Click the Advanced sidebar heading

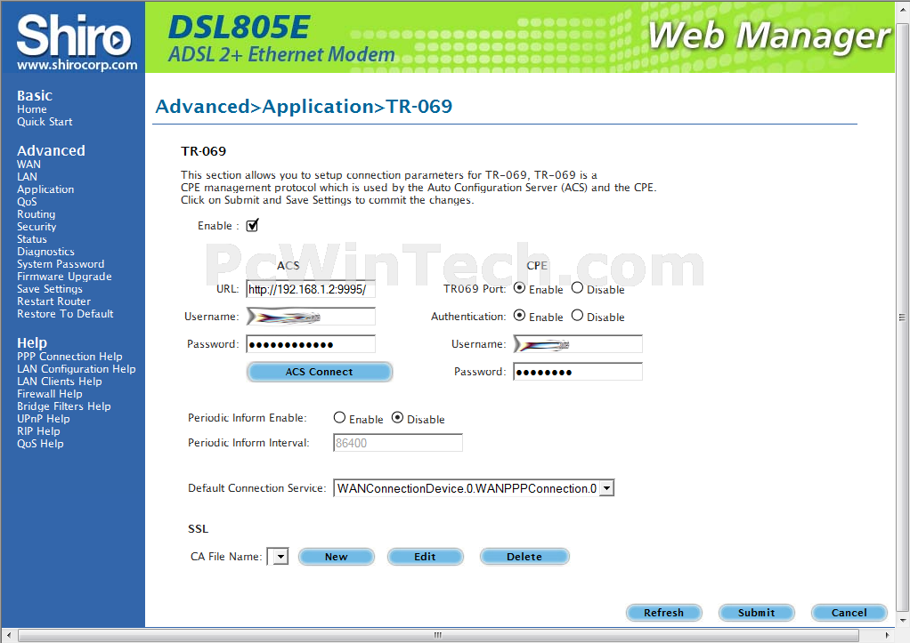point(51,151)
